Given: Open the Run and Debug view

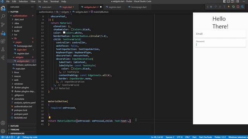Looking at the screenshot, I should [3, 33].
